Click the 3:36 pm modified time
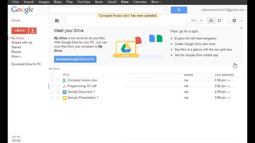 [x=220, y=80]
